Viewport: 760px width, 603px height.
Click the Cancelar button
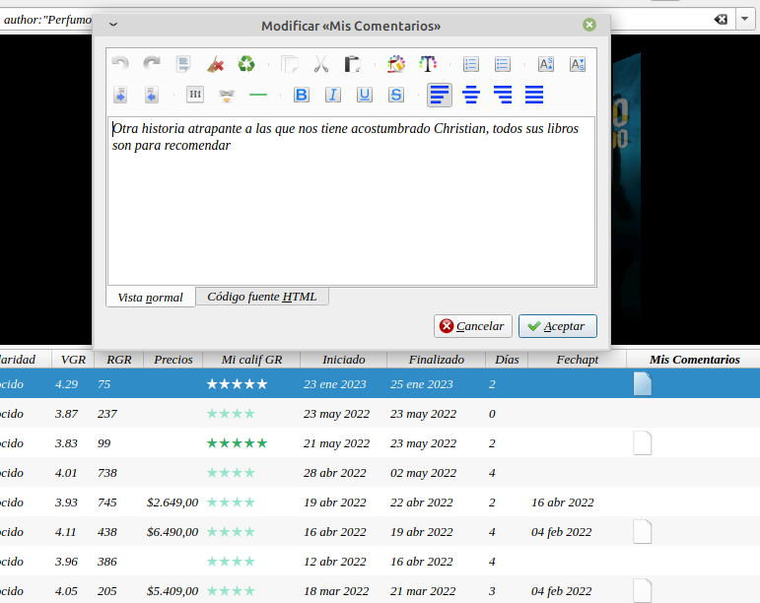coord(472,326)
